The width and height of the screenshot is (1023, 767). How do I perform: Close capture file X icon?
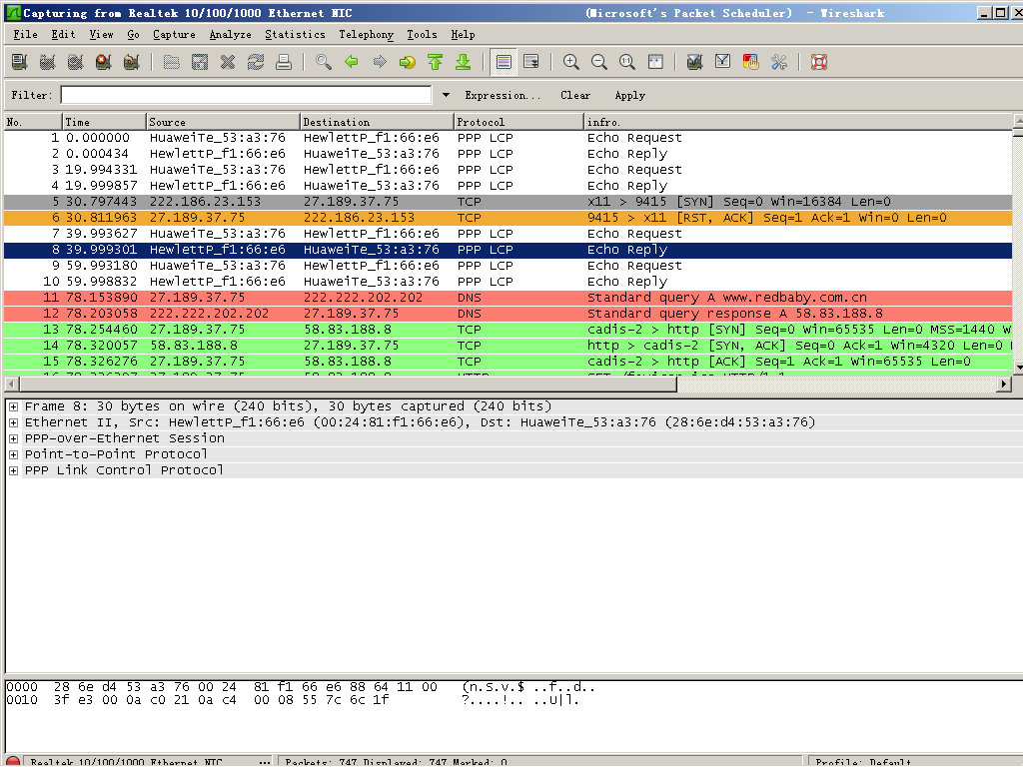(x=228, y=62)
